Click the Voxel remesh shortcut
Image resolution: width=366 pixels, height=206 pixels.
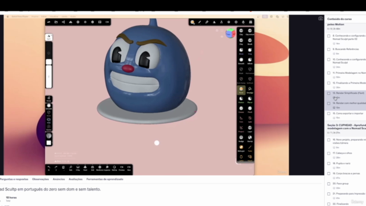85,168
